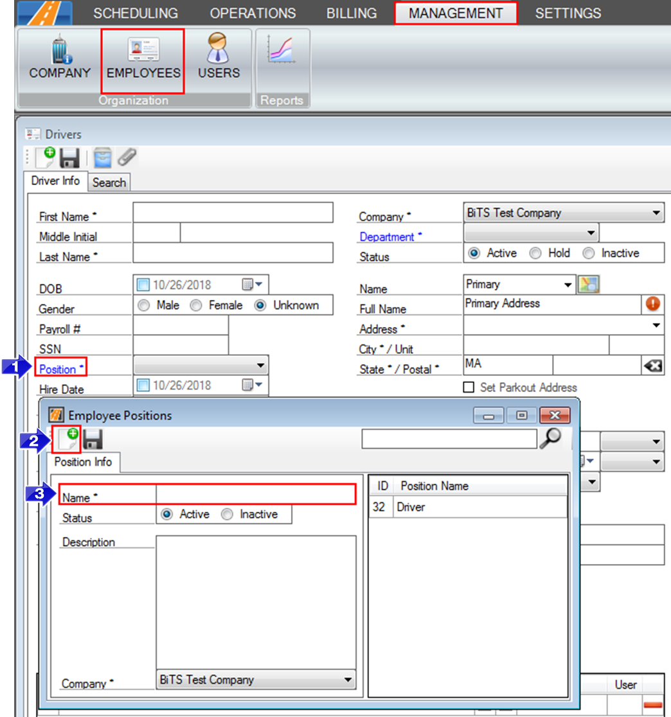Screen dimensions: 671x717
Task: Open the DOB calendar picker icon
Action: pos(252,285)
